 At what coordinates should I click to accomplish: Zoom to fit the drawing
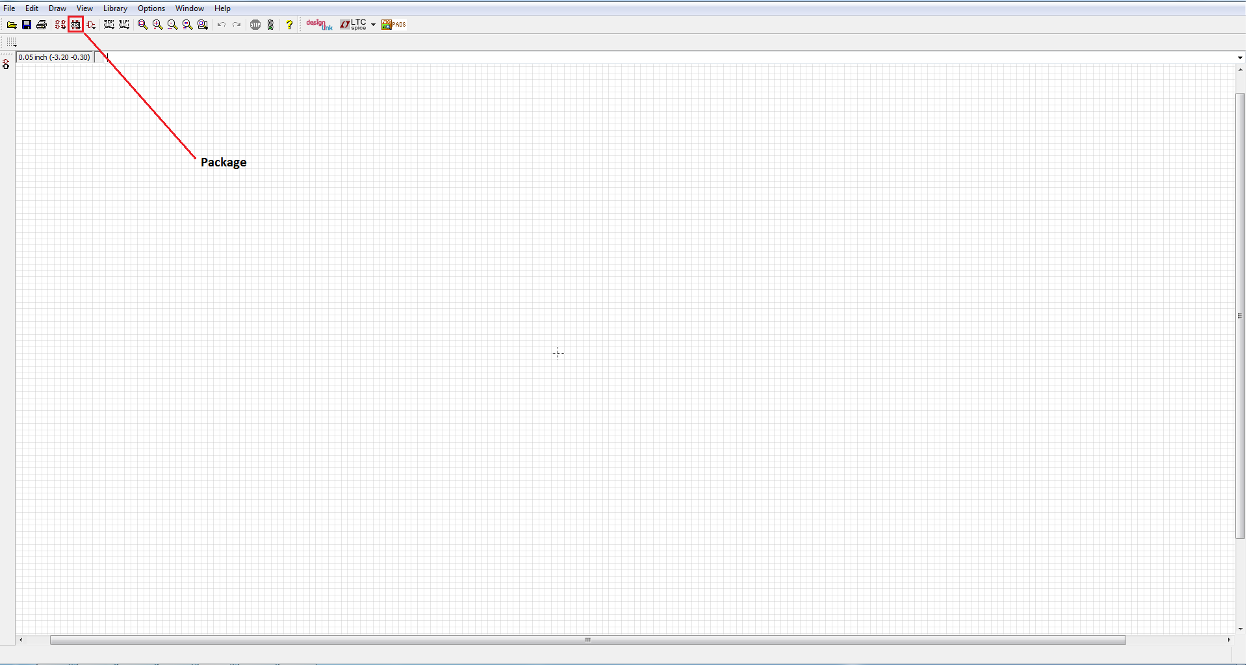pos(142,25)
